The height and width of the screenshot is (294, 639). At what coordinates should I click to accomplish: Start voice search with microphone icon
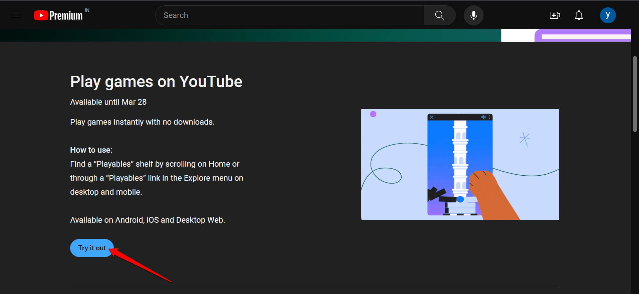pyautogui.click(x=473, y=15)
